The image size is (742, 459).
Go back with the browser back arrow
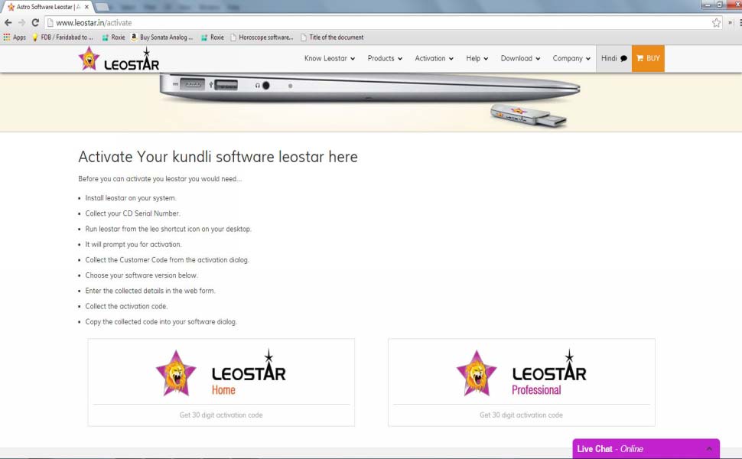click(x=8, y=23)
